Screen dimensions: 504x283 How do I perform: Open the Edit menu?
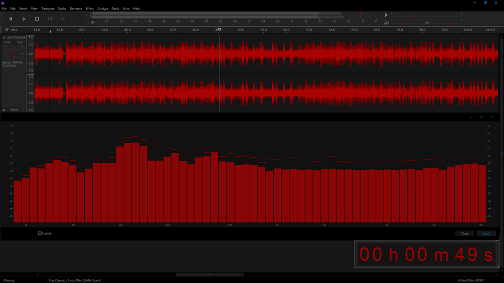[x=13, y=9]
